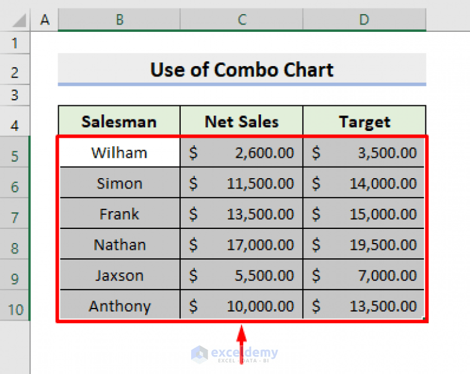Image resolution: width=470 pixels, height=374 pixels.
Task: Select row 1 header
Action: click(15, 43)
